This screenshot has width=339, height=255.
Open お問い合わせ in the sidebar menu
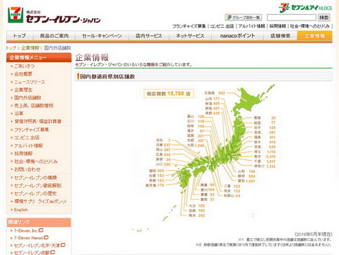pyautogui.click(x=28, y=170)
